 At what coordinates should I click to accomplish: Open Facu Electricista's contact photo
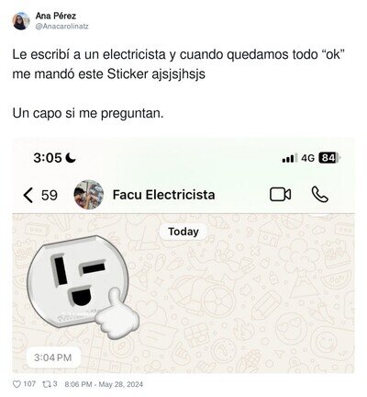click(x=89, y=195)
